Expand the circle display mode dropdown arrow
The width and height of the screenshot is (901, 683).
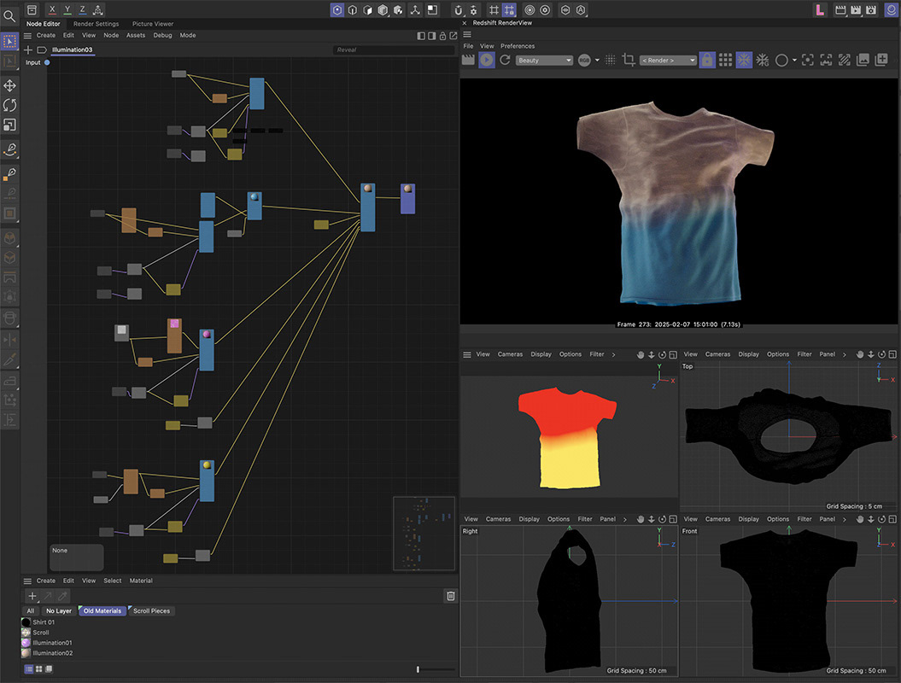795,61
